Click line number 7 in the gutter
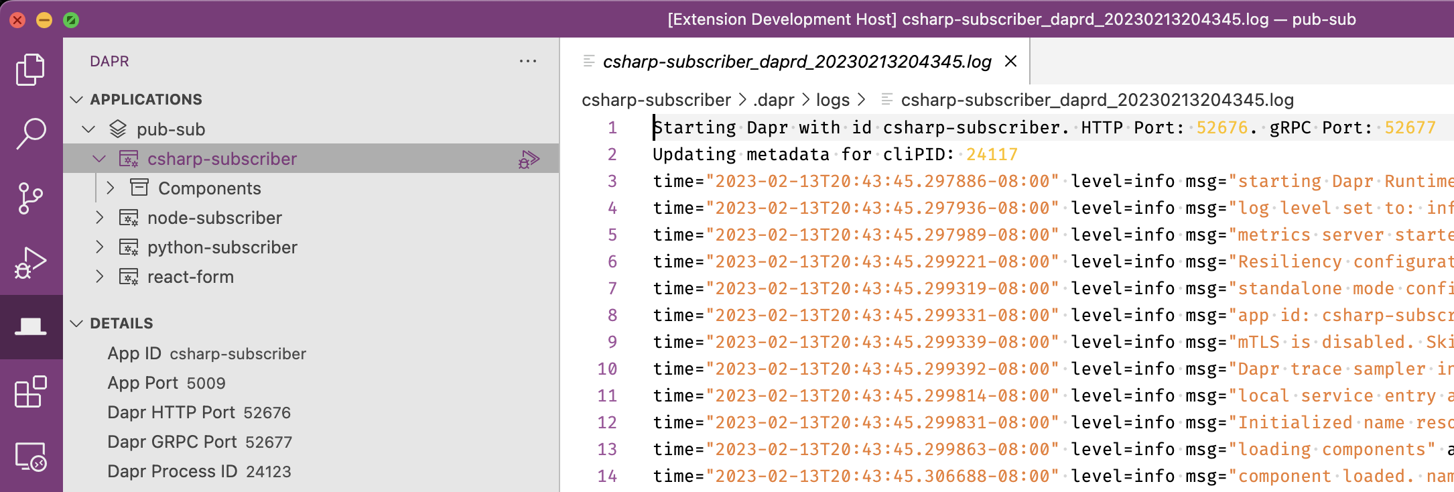Screen dimensions: 1454x492 (x=612, y=288)
